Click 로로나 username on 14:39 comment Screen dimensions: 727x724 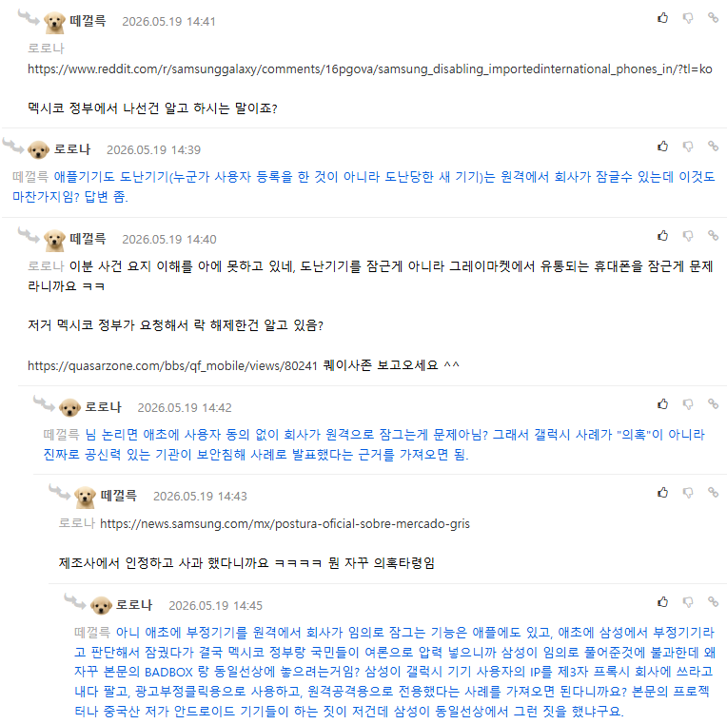72,149
